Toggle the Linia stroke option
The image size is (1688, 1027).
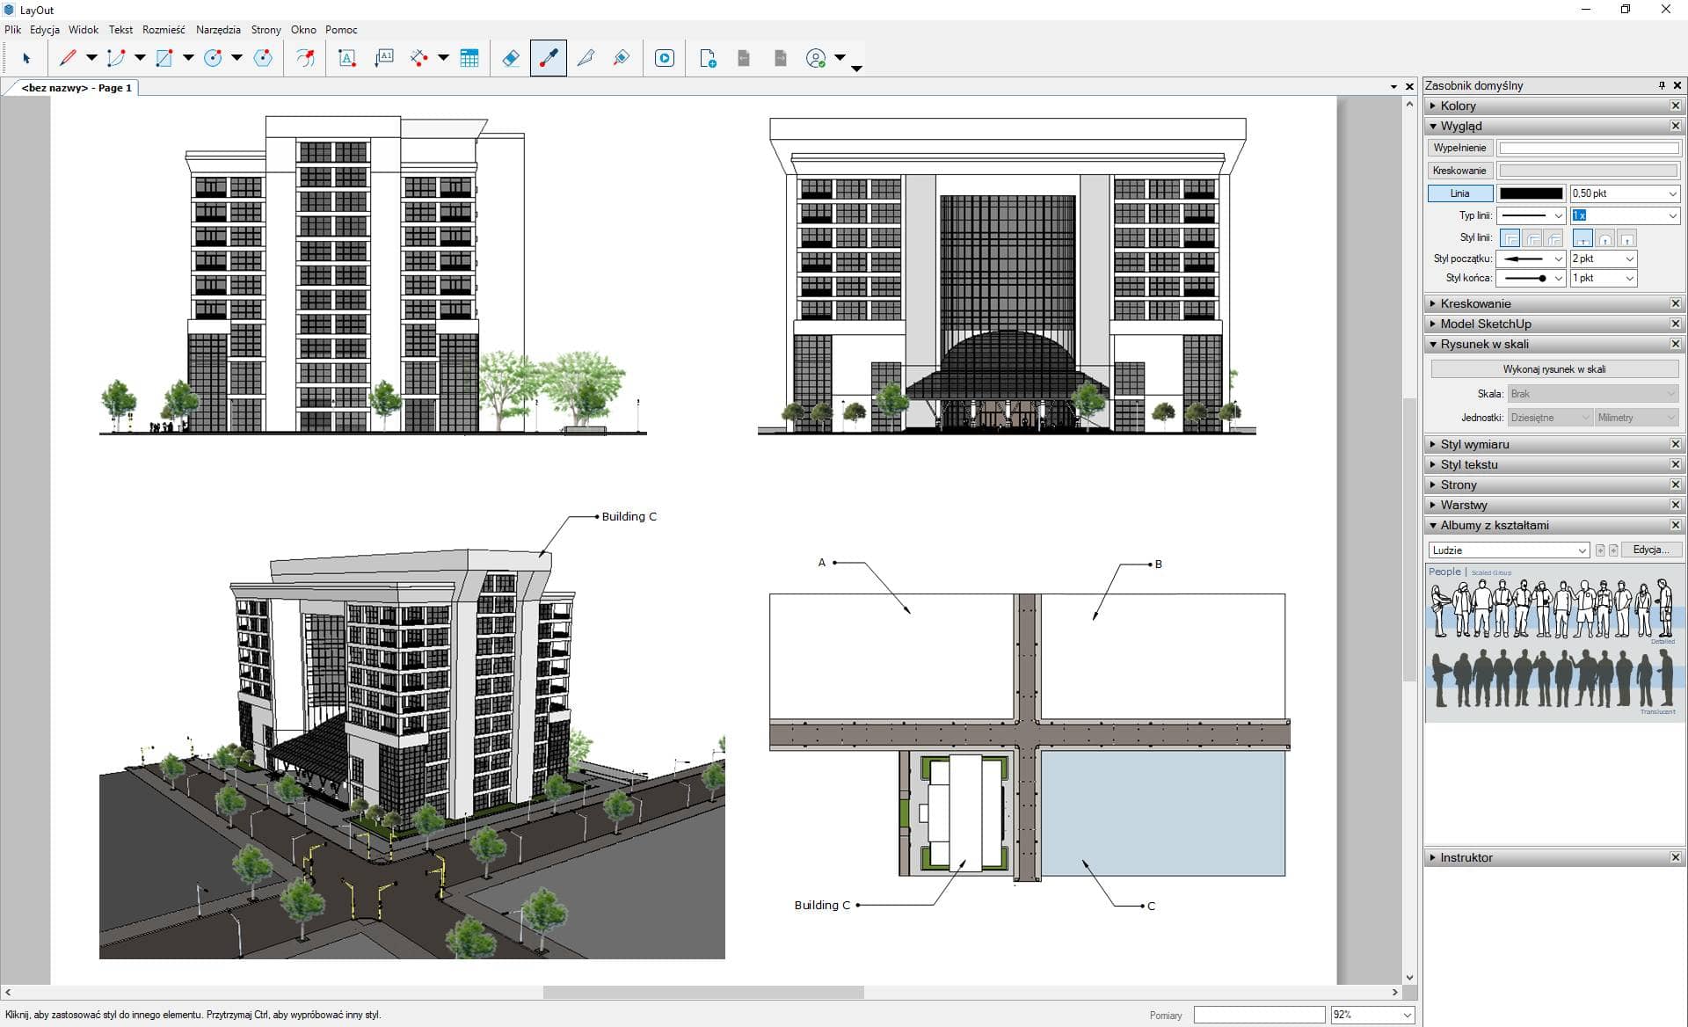tap(1459, 193)
